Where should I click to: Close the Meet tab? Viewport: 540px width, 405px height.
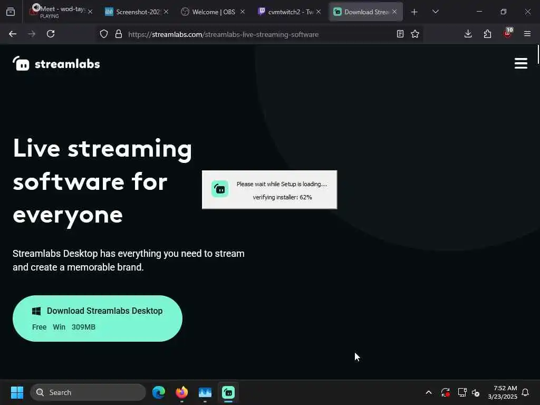click(x=90, y=12)
